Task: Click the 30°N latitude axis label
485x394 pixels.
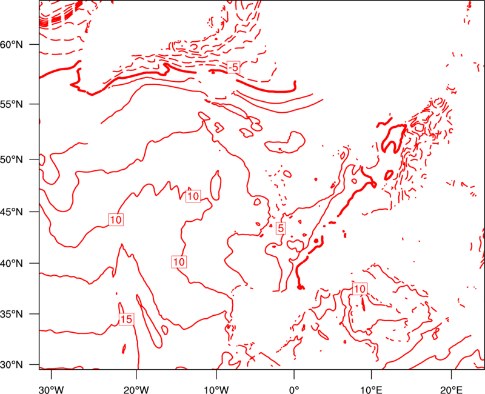Action: [x=12, y=365]
